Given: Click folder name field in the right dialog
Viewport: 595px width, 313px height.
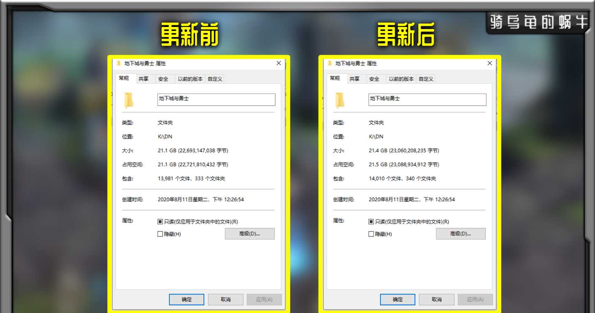Looking at the screenshot, I should tap(427, 99).
